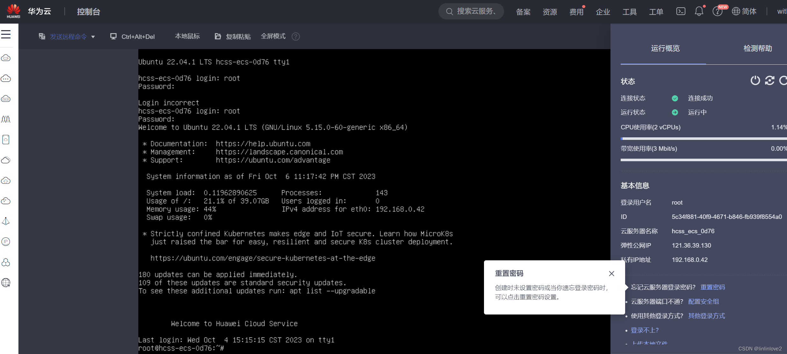This screenshot has height=354, width=787.
Task: Open the help question mark with NEW badge
Action: click(x=717, y=11)
